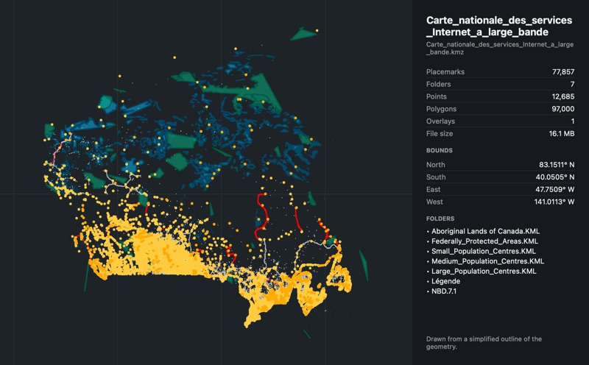Screen dimensions: 589x365
Task: Select the folder count value 7
Action: coord(572,84)
